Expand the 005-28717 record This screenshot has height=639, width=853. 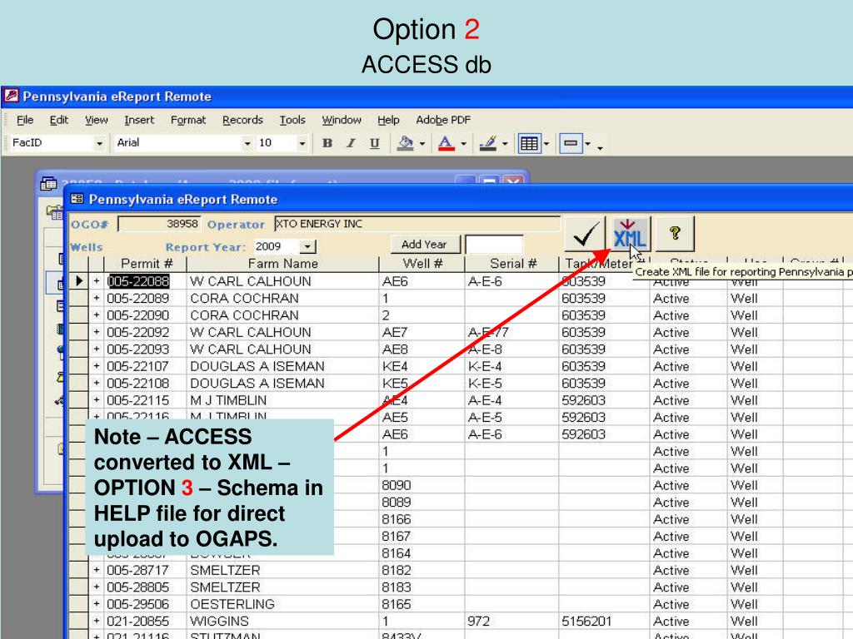click(x=97, y=570)
